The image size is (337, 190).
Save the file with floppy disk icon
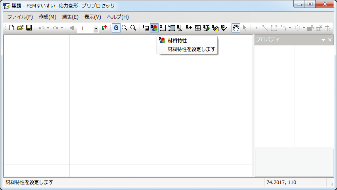pos(29,28)
